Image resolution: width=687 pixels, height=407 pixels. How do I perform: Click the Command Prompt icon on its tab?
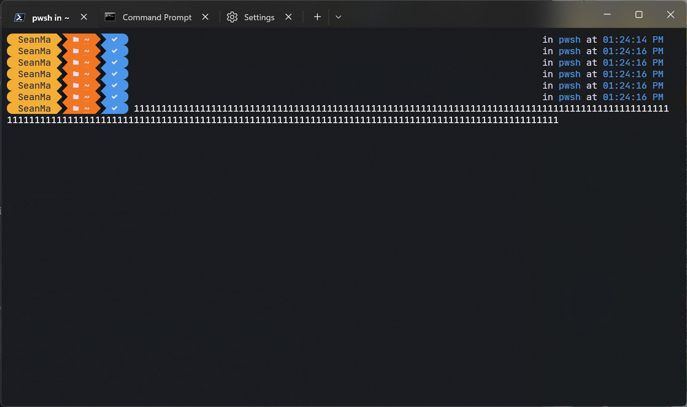pyautogui.click(x=110, y=17)
